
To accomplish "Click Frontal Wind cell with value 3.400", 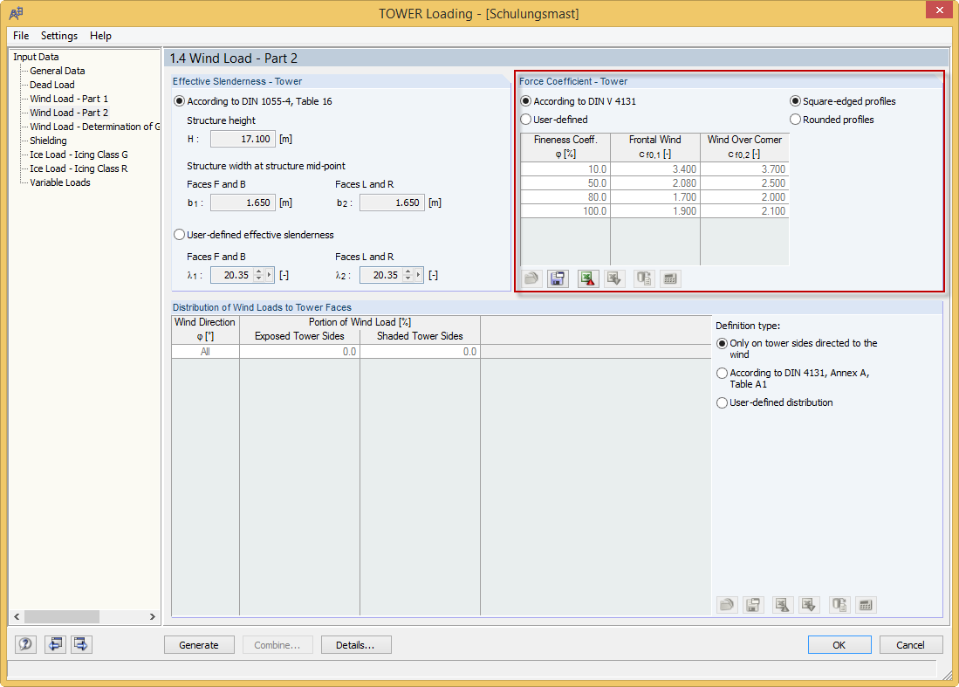I will click(655, 168).
